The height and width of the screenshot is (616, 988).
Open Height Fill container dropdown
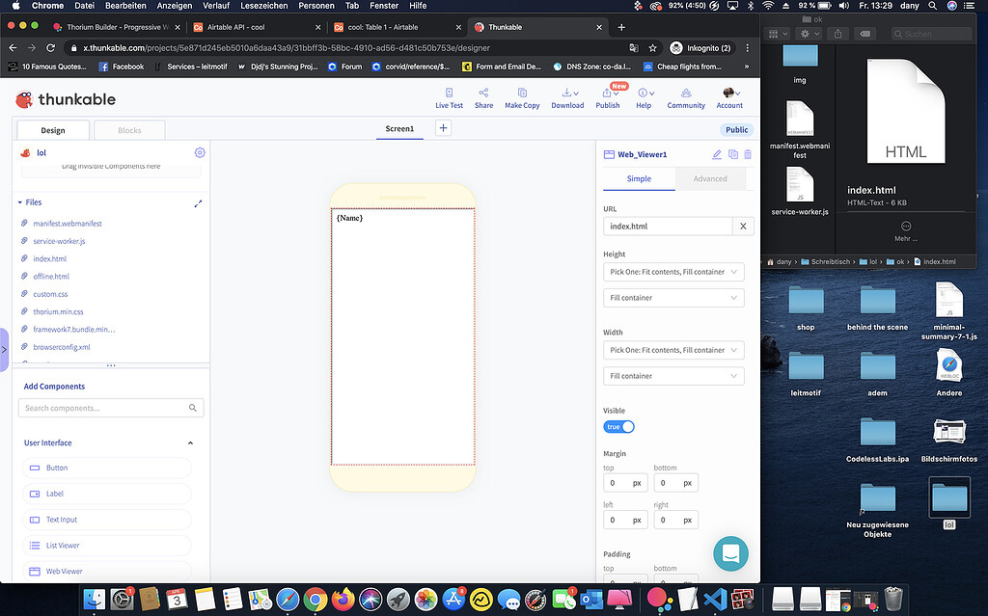[672, 298]
